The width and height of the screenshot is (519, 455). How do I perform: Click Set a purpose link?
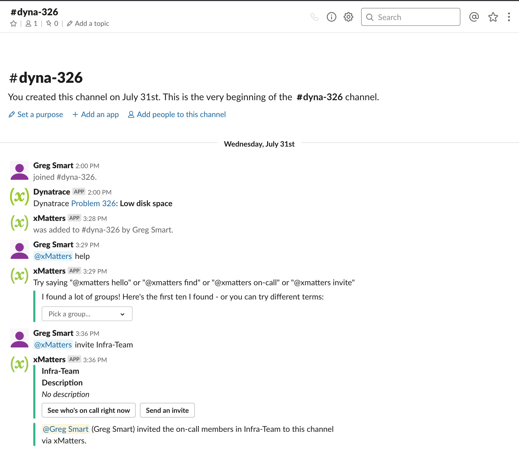[36, 114]
